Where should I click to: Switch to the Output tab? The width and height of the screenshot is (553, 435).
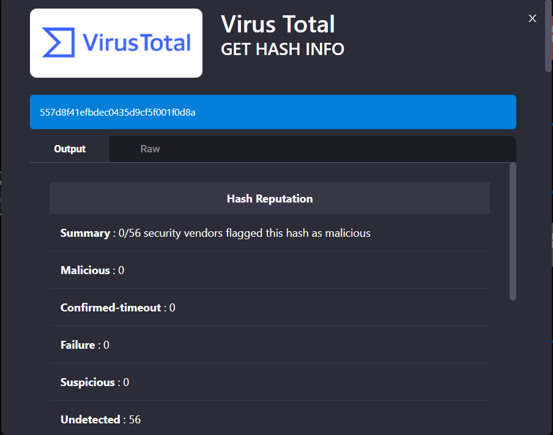70,149
